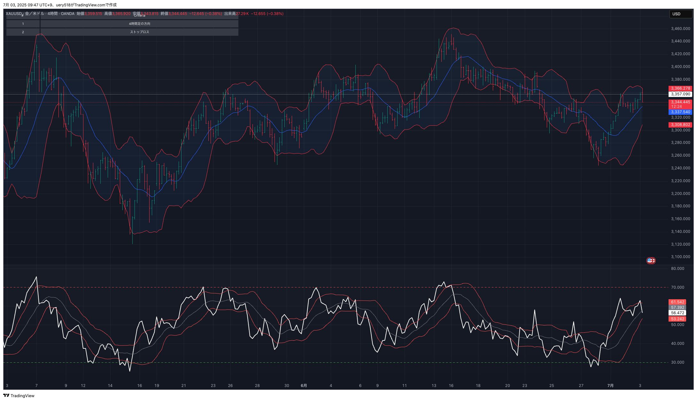This screenshot has width=697, height=401.
Task: Click the red 53.242 oscillator lower label
Action: [677, 319]
